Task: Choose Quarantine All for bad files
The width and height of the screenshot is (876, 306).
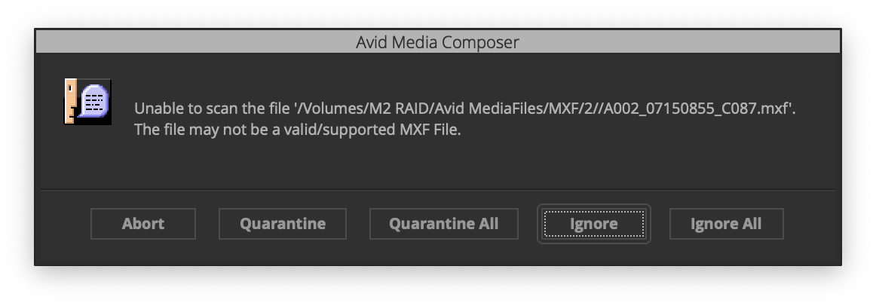Action: click(x=443, y=224)
